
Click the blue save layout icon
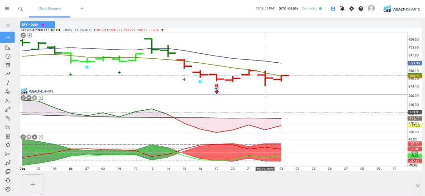(x=333, y=9)
